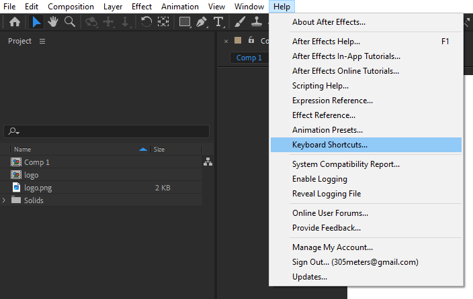
Task: Select the Hand tool
Action: pyautogui.click(x=53, y=22)
